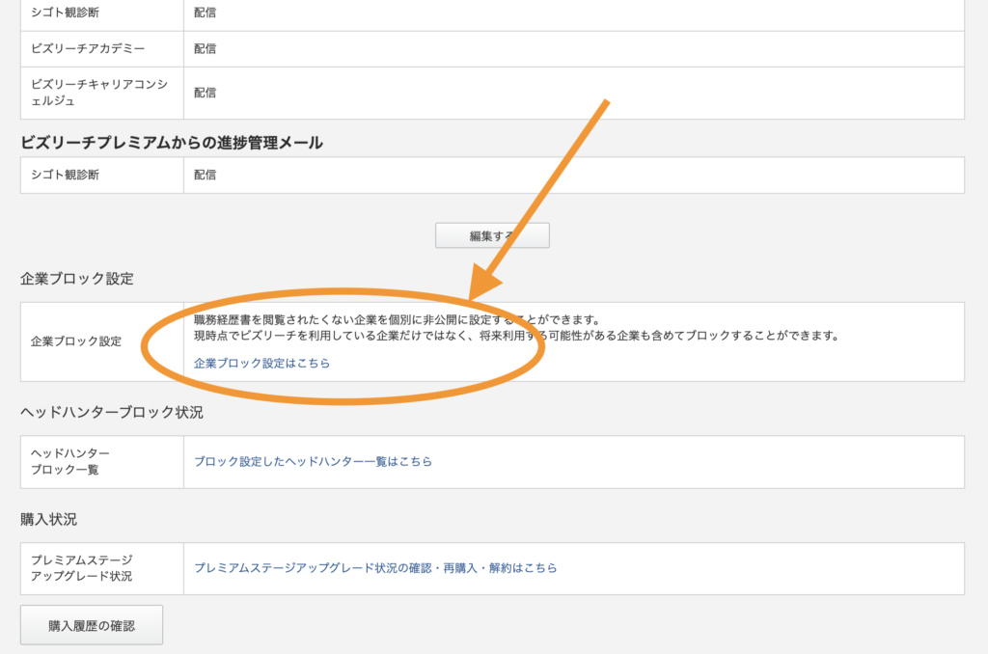Click 配信 value under 進捗管理メール heading
988x654 pixels.
click(x=205, y=175)
